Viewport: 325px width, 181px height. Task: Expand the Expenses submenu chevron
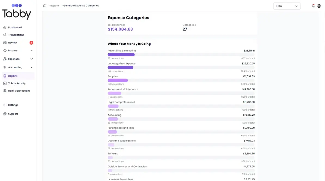[32, 59]
